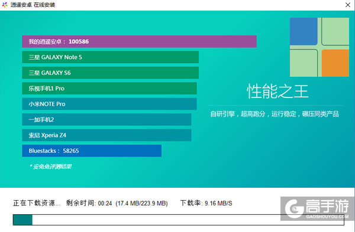Screen dimensions: 355x232
Task: Click the four-square 逍遥安卓 logo graphic
Action: (x=319, y=47)
